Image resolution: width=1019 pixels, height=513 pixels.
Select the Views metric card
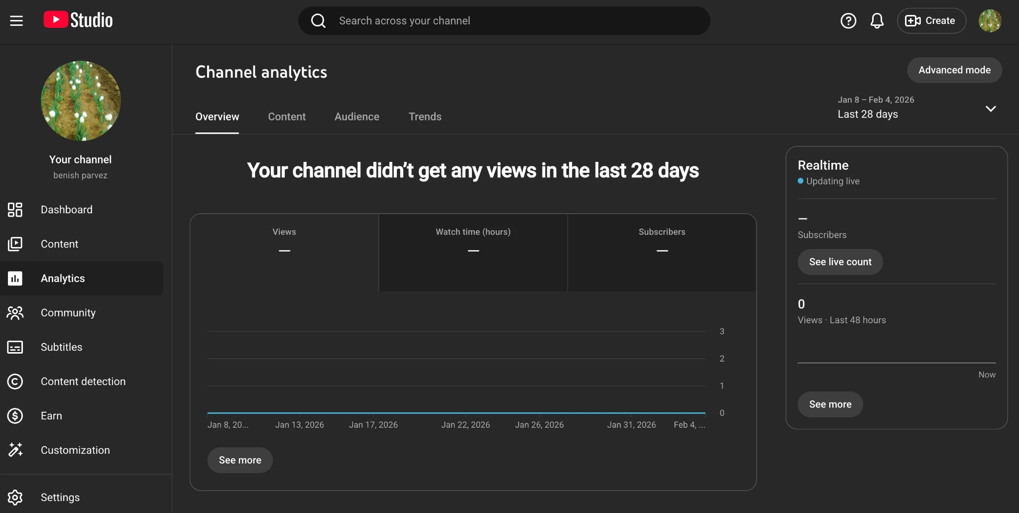click(x=284, y=253)
